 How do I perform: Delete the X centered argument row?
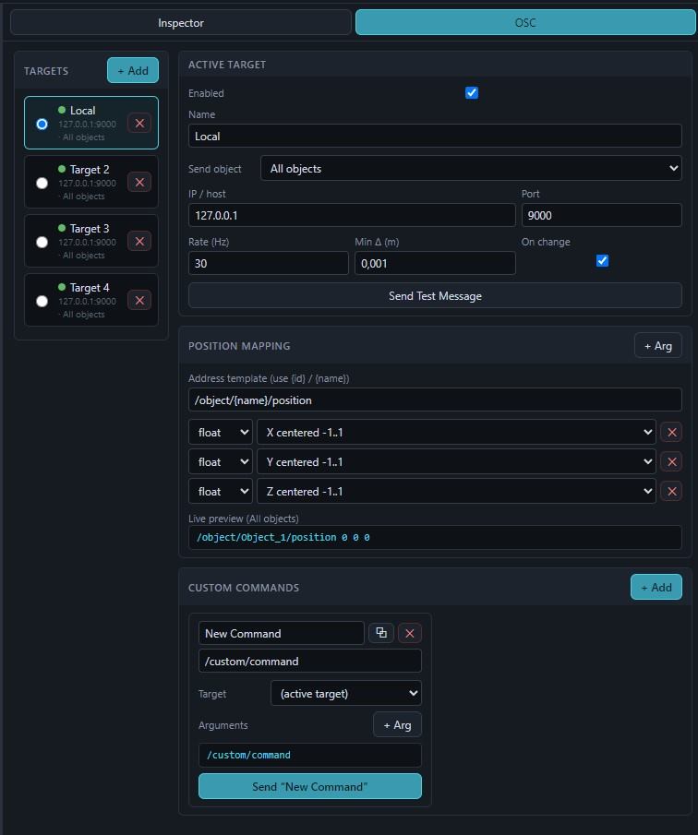click(x=671, y=433)
